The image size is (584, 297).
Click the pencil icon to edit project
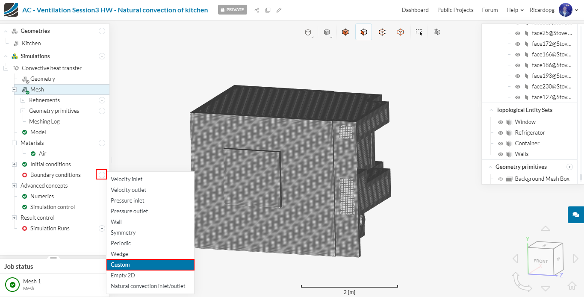tap(279, 10)
